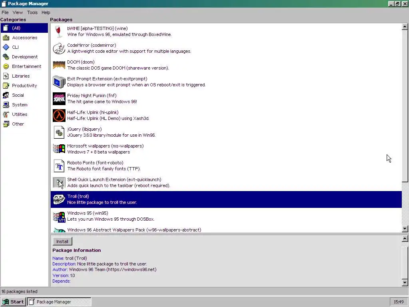This screenshot has height=307, width=409.
Task: Click 'Exit Prompt Extension (ext-exitprompt)' title
Action: 107,79
